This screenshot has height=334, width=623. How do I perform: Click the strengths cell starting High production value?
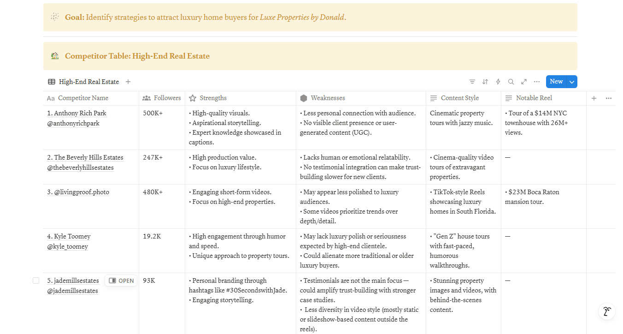coord(241,167)
